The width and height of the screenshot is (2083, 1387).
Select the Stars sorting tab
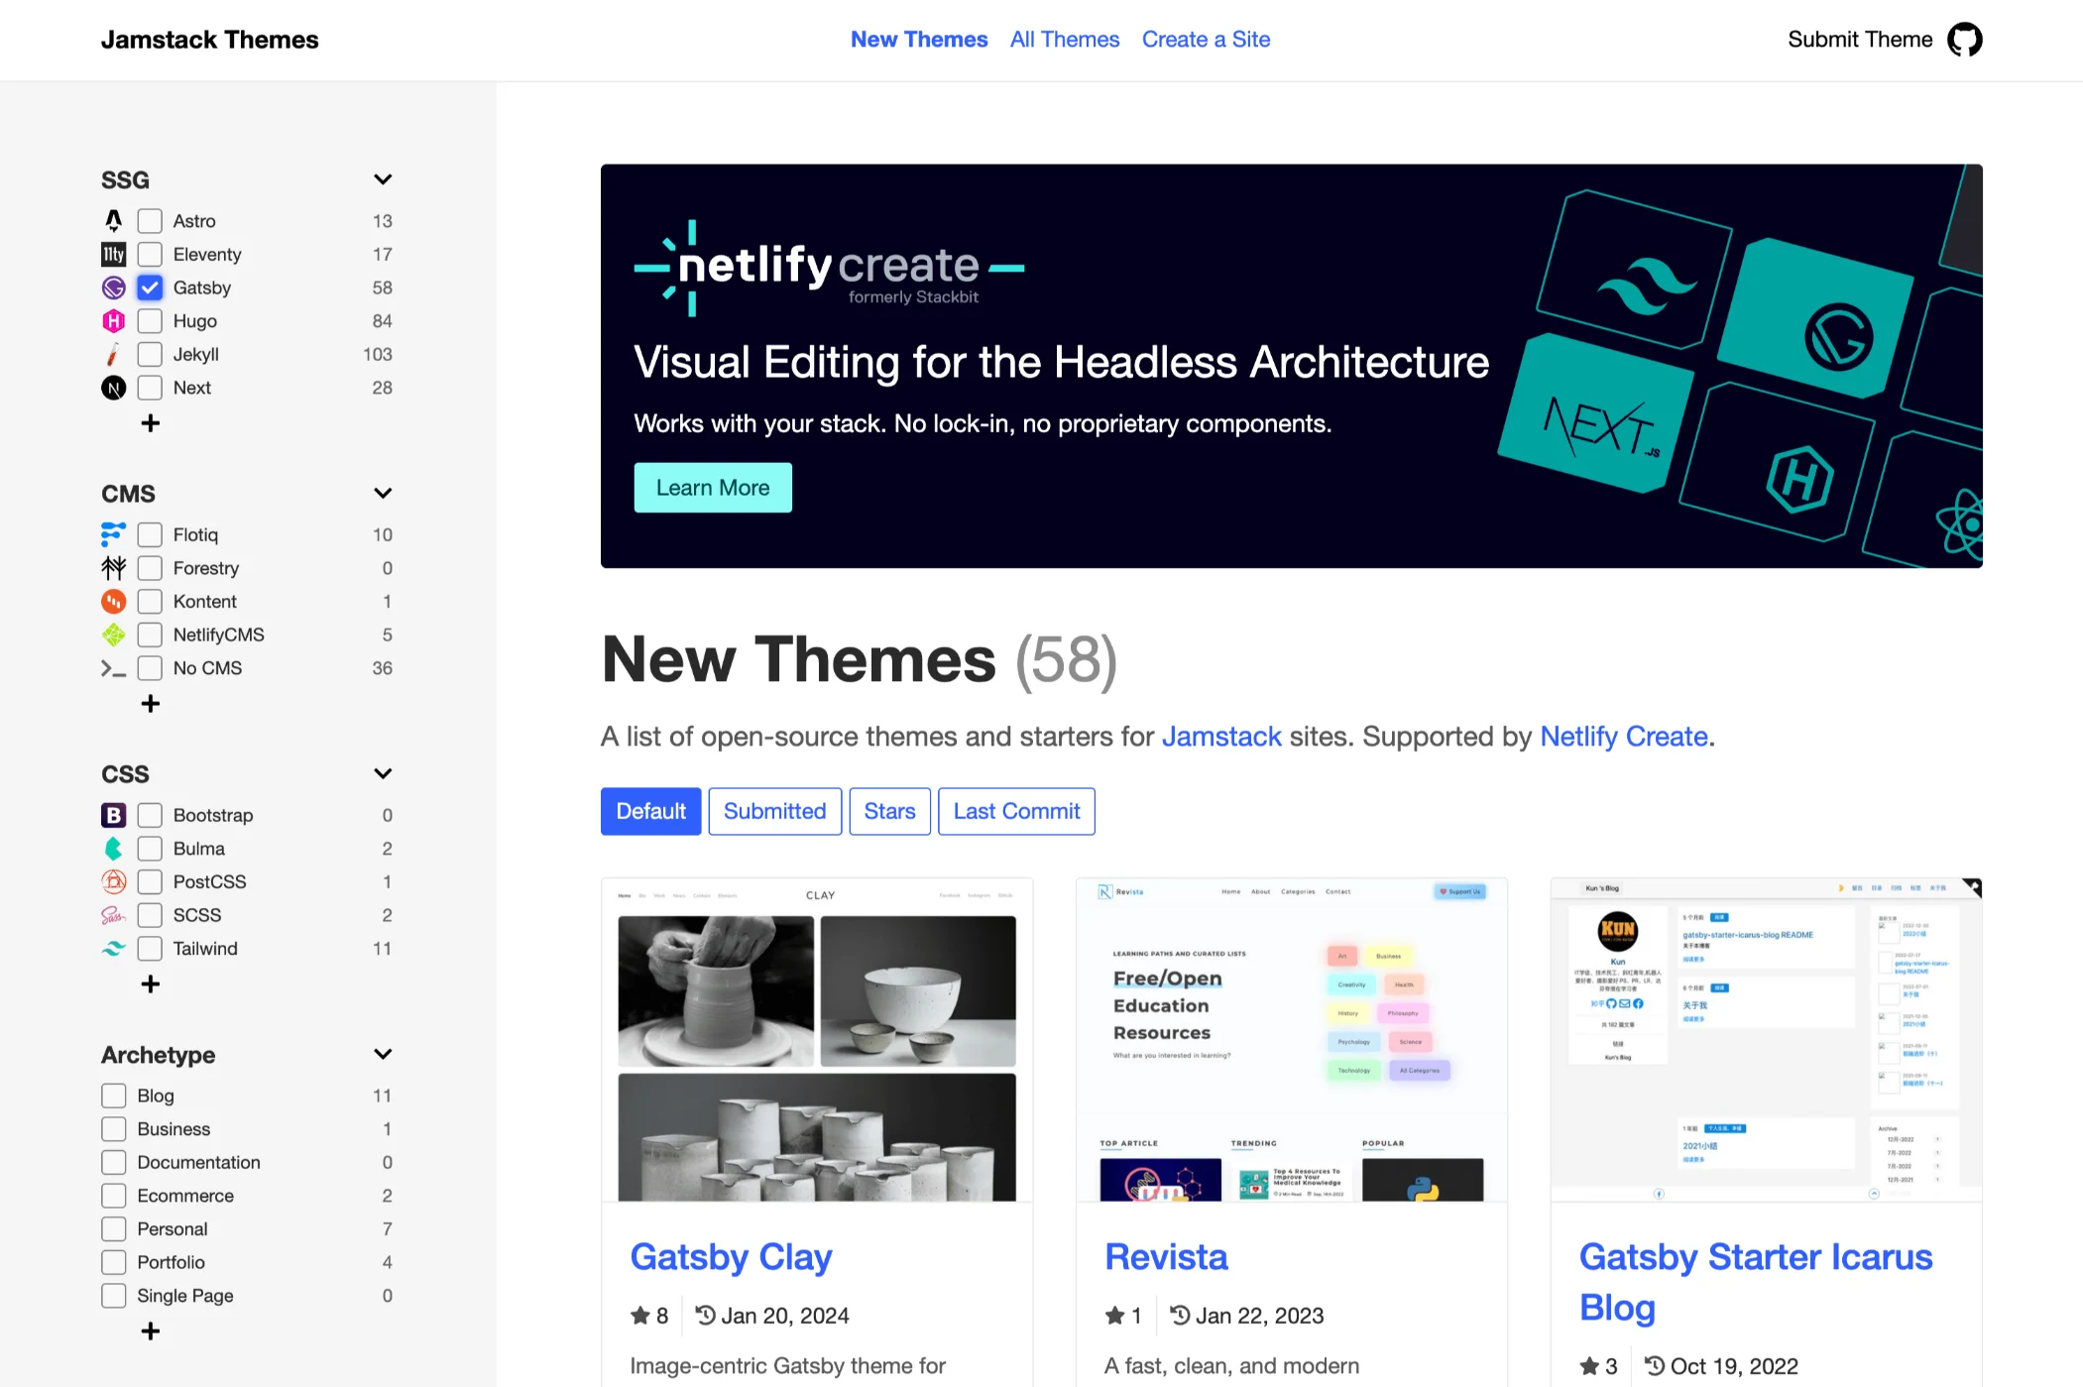(890, 810)
